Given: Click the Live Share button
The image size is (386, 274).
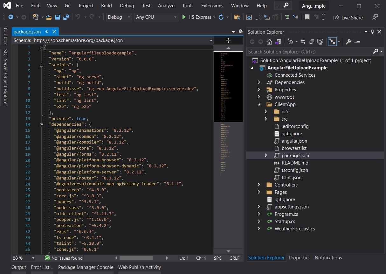Looking at the screenshot, I should [348, 18].
